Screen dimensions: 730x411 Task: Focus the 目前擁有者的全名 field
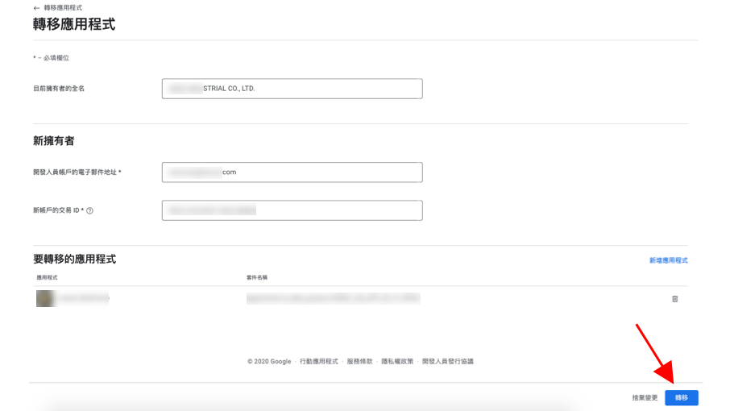292,89
